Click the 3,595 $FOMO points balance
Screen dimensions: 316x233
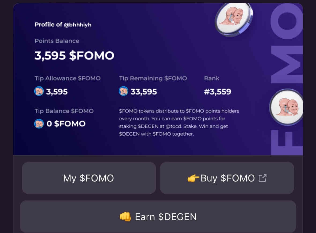74,56
